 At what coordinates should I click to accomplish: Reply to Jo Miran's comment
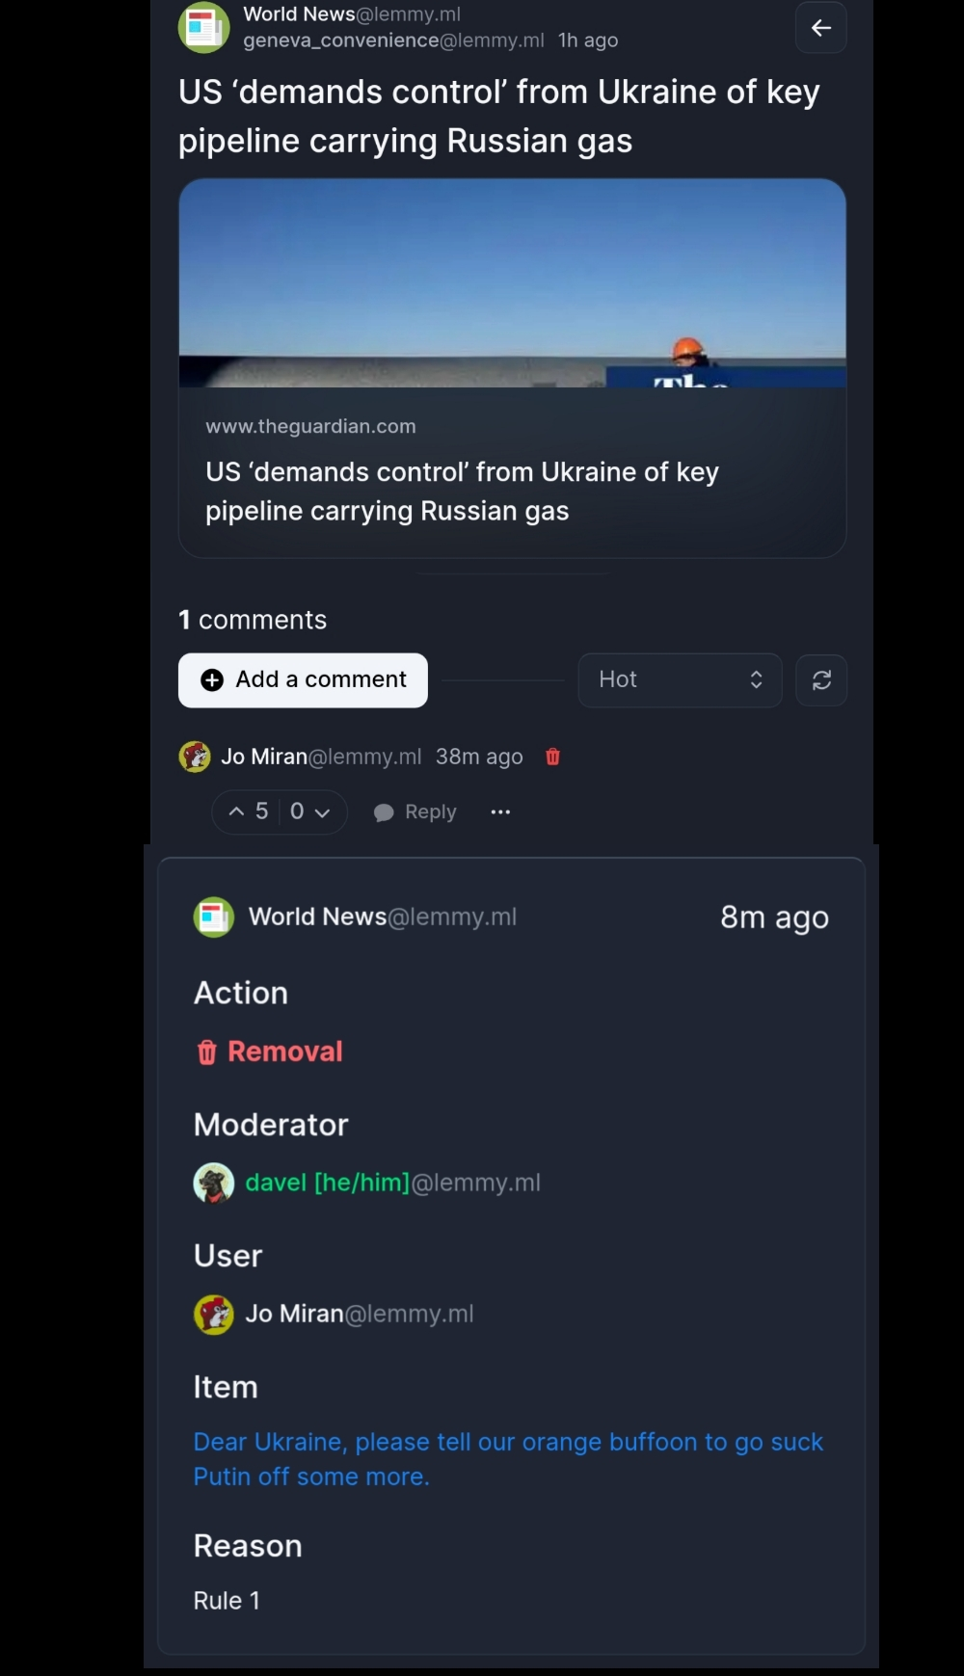[415, 812]
